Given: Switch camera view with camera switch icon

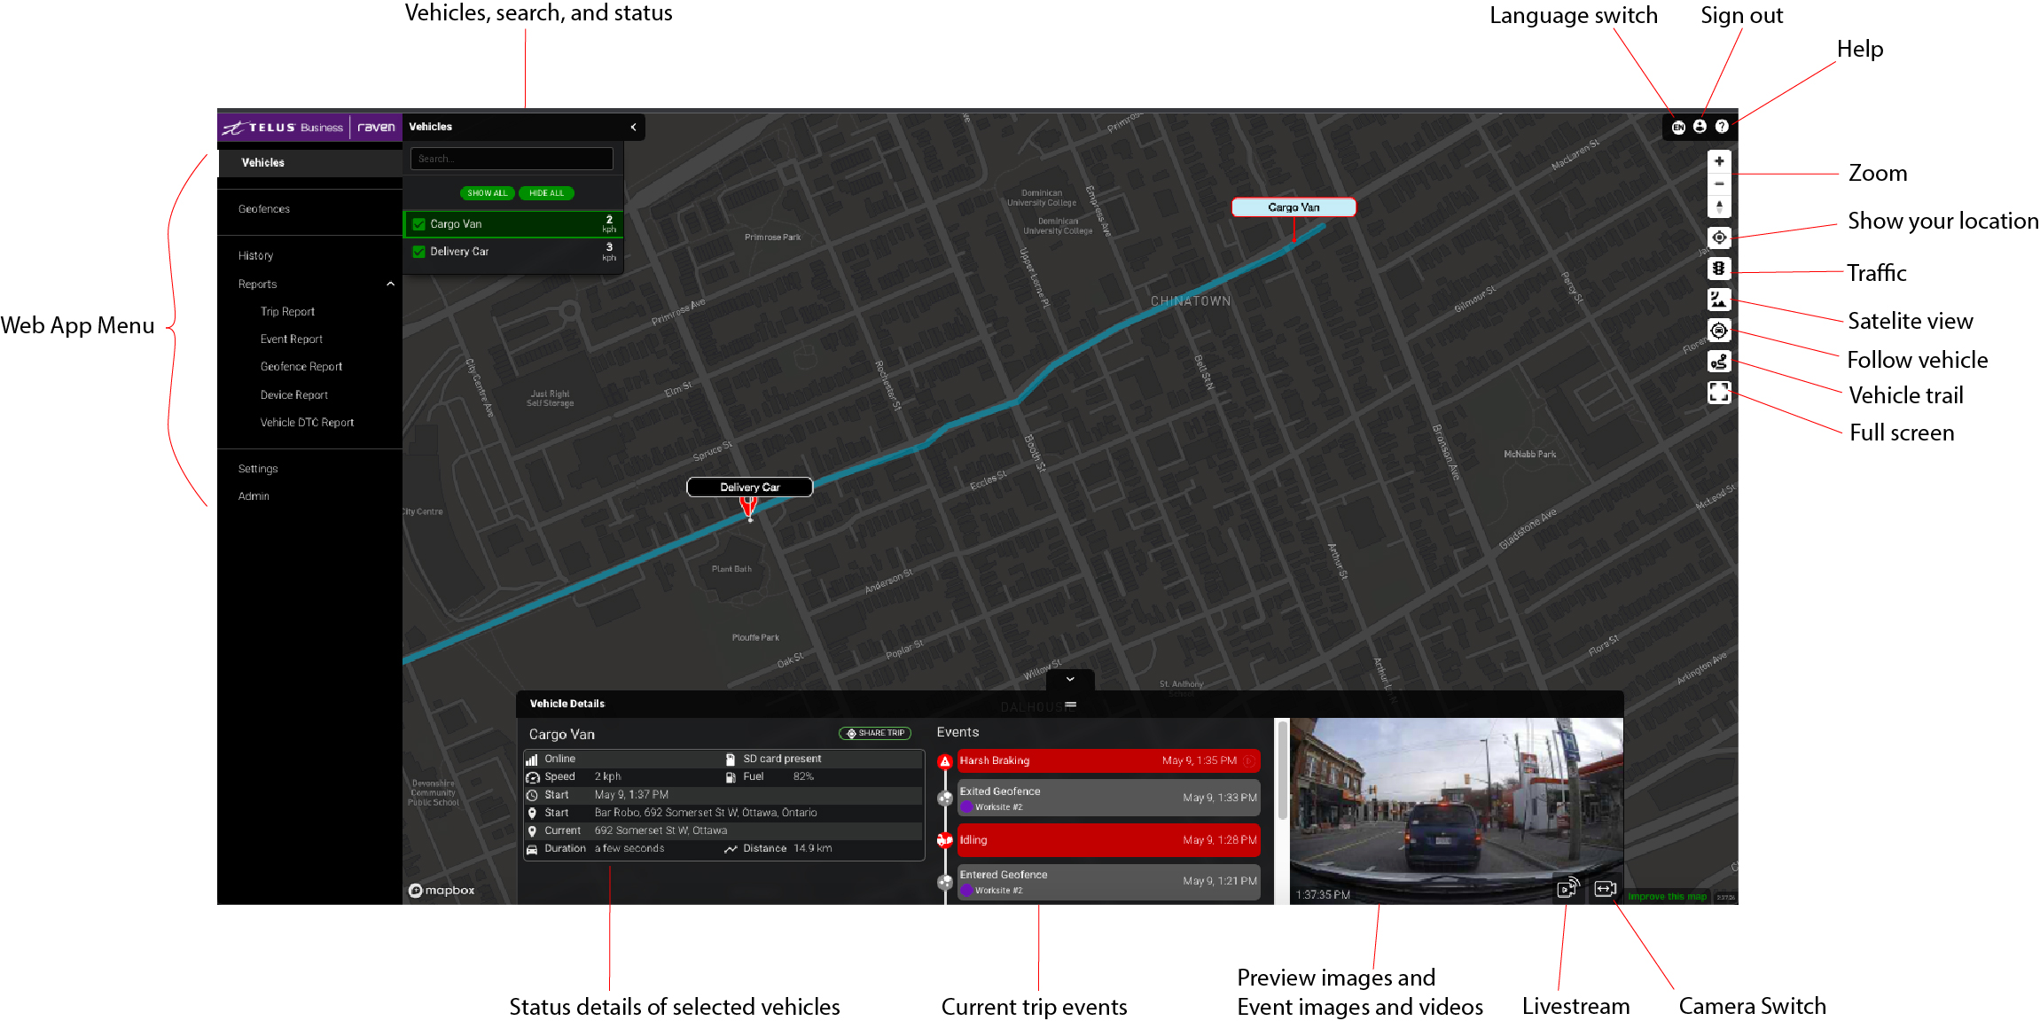Looking at the screenshot, I should 1606,889.
